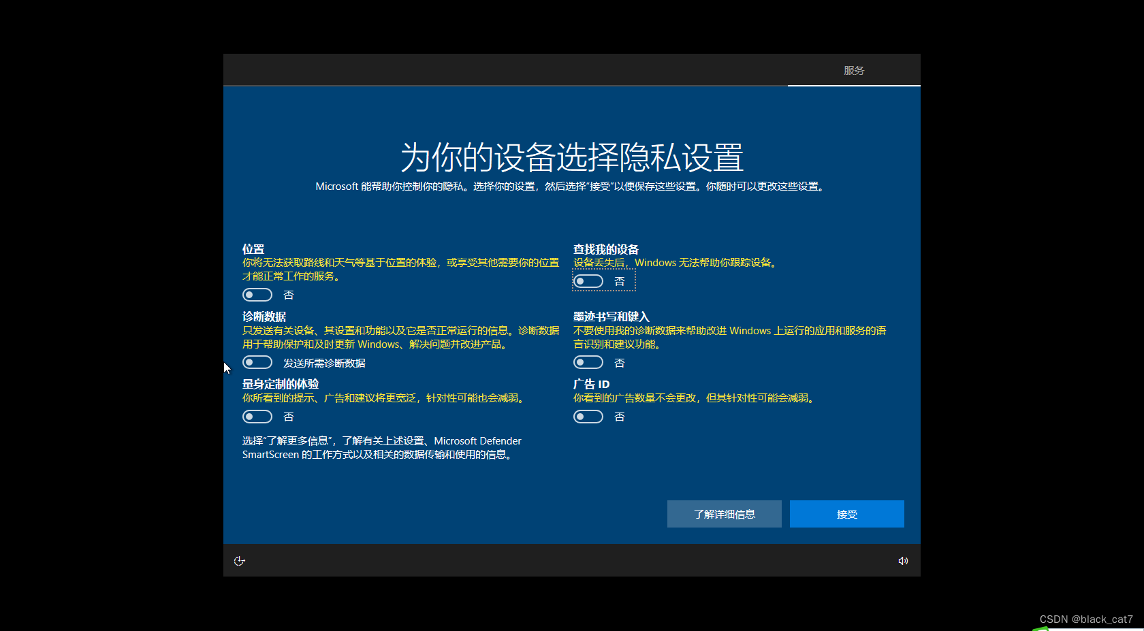
Task: Open accessibility options from the bottom bar
Action: [x=239, y=560]
